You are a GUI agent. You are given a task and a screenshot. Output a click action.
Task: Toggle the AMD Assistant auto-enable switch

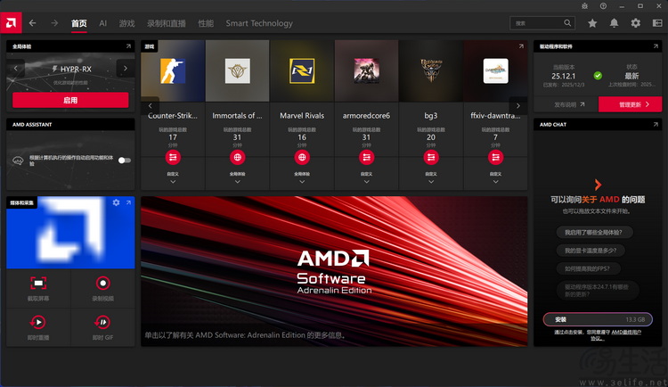(124, 161)
